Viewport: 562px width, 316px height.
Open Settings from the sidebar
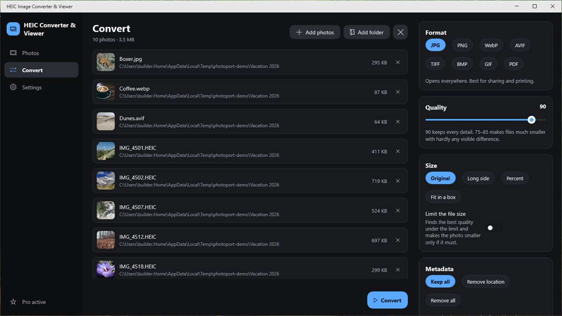coord(41,88)
